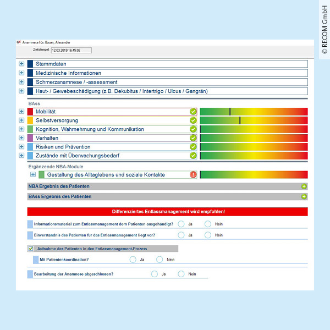
Task: Click Gestaltung des Alltagslebens und soziale Kontakte label
Action: [106, 175]
